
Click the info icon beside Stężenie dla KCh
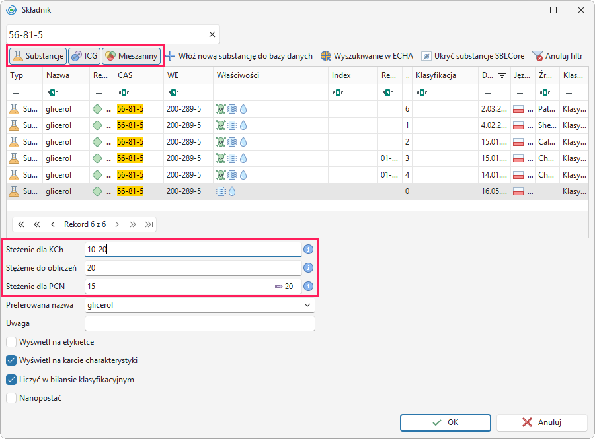pos(308,250)
